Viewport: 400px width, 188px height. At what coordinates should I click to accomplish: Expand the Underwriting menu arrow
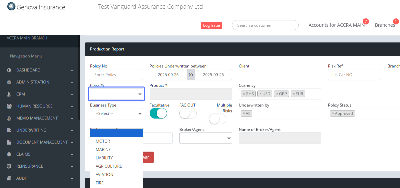point(72,130)
